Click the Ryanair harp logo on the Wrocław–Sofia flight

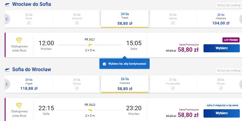(19, 41)
